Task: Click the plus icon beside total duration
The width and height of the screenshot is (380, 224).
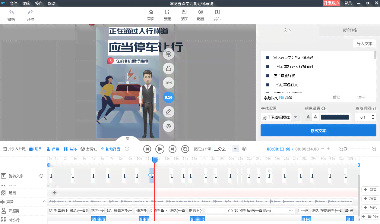Action: pyautogui.click(x=329, y=149)
